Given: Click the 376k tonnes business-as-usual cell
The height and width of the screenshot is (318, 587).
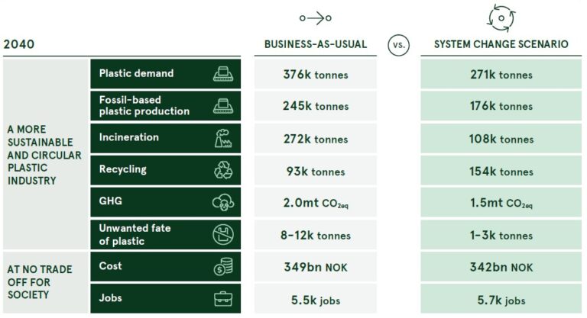Looking at the screenshot, I should pos(316,75).
